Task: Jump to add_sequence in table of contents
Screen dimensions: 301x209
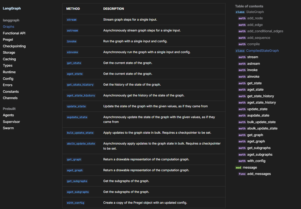Action: pos(259,38)
